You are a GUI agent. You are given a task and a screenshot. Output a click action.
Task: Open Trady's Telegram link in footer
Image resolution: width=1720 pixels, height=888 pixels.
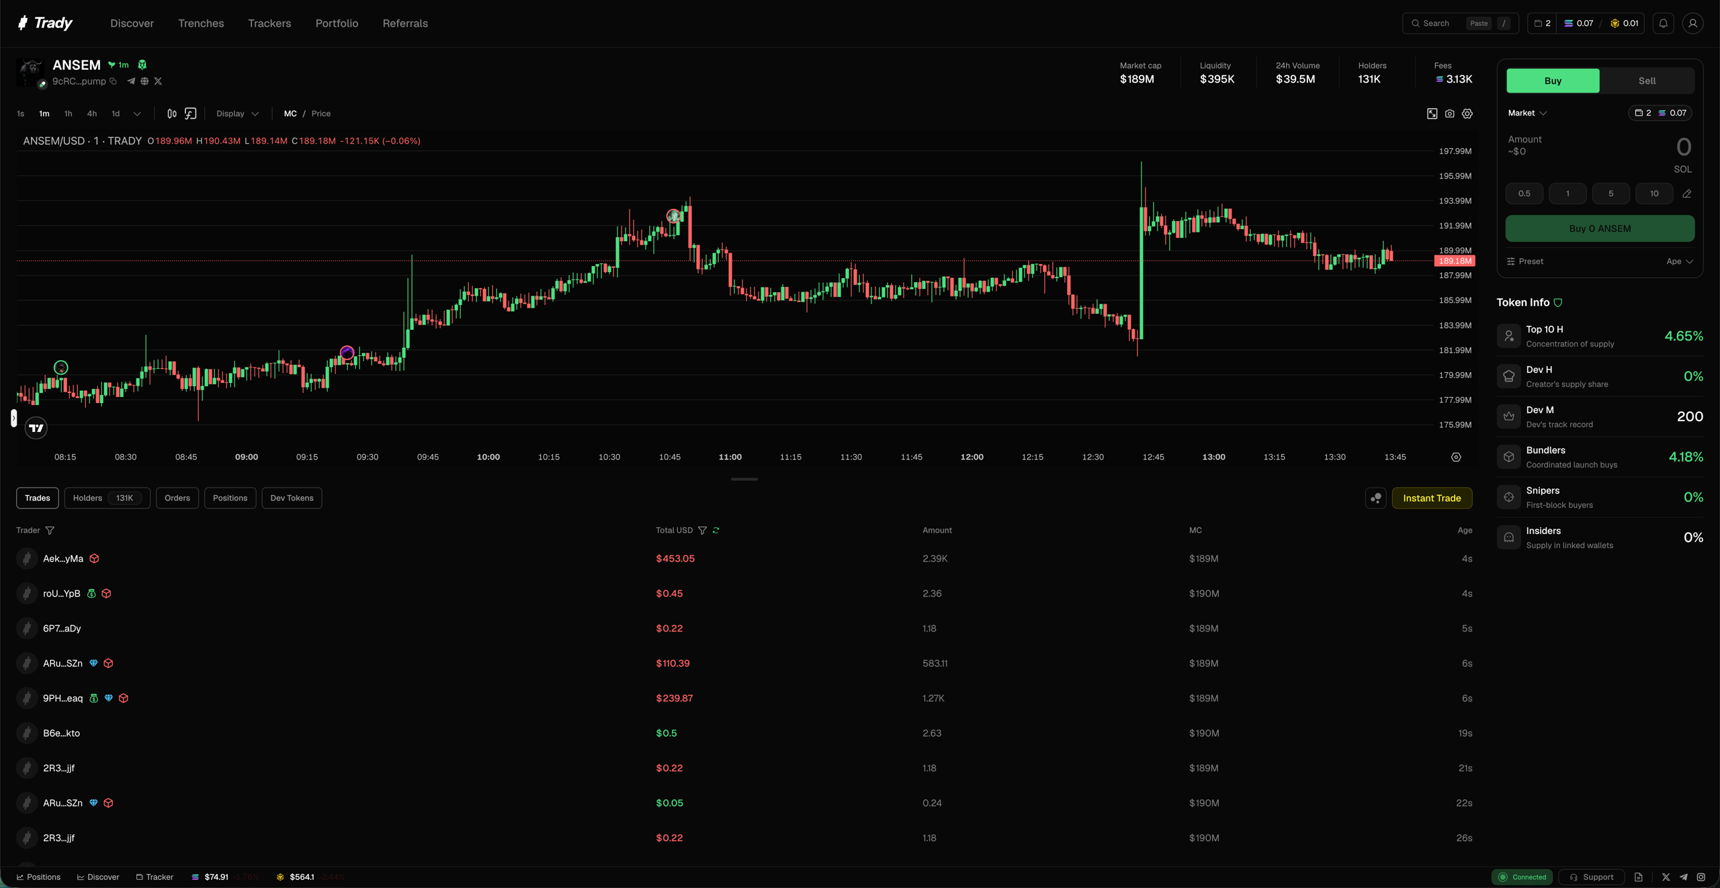tap(1684, 877)
